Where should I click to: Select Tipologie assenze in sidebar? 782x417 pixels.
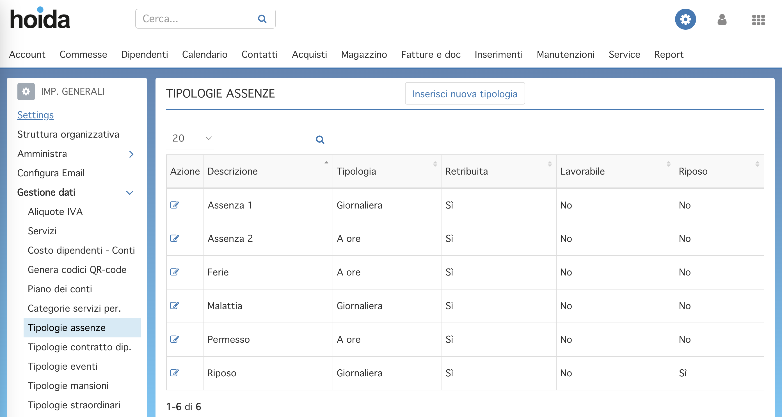tap(82, 328)
